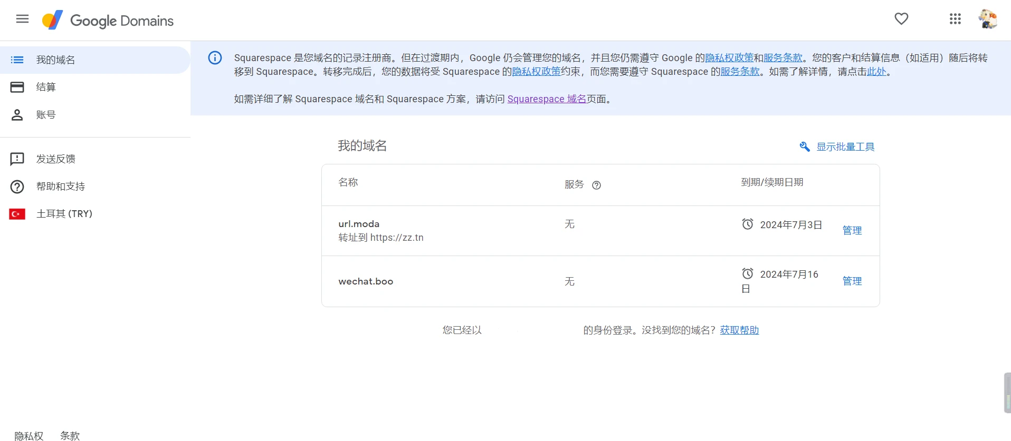Open the account profile avatar
Screen dimensions: 1011x441
(x=987, y=19)
